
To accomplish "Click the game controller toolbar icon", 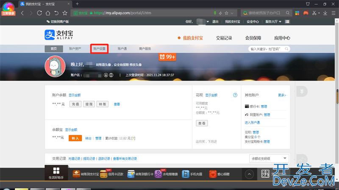I will (306, 13).
